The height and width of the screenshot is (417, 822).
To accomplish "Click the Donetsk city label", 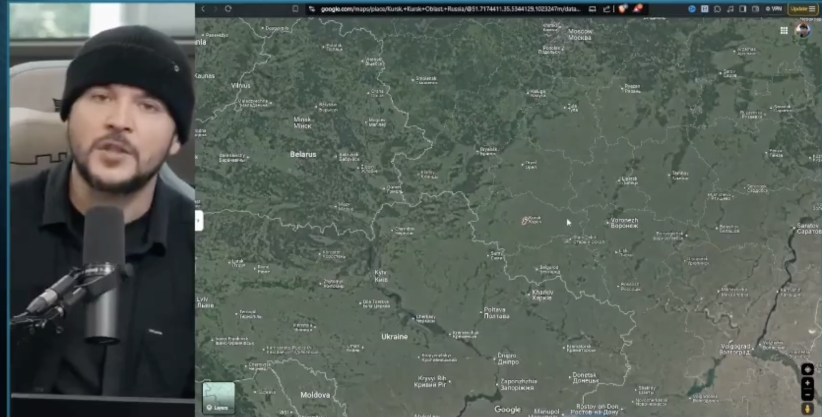I will pos(585,378).
